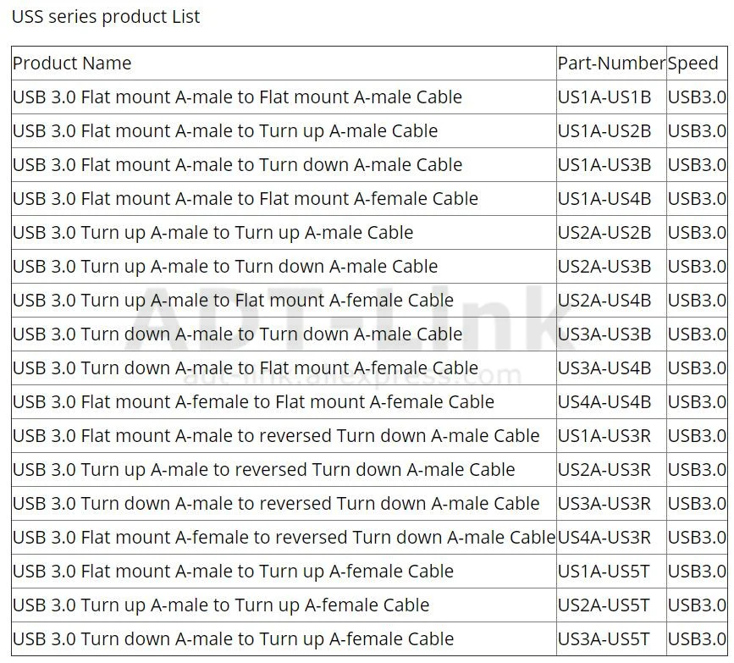Click "Flat mount A-female to Flat mount A-female Cable"
The image size is (734, 663).
pyautogui.click(x=253, y=402)
